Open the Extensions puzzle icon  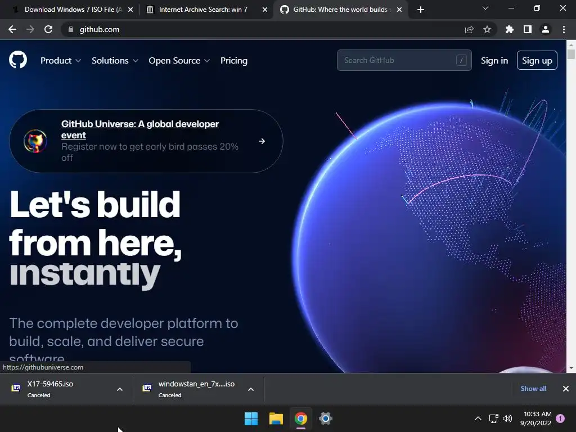pyautogui.click(x=510, y=29)
